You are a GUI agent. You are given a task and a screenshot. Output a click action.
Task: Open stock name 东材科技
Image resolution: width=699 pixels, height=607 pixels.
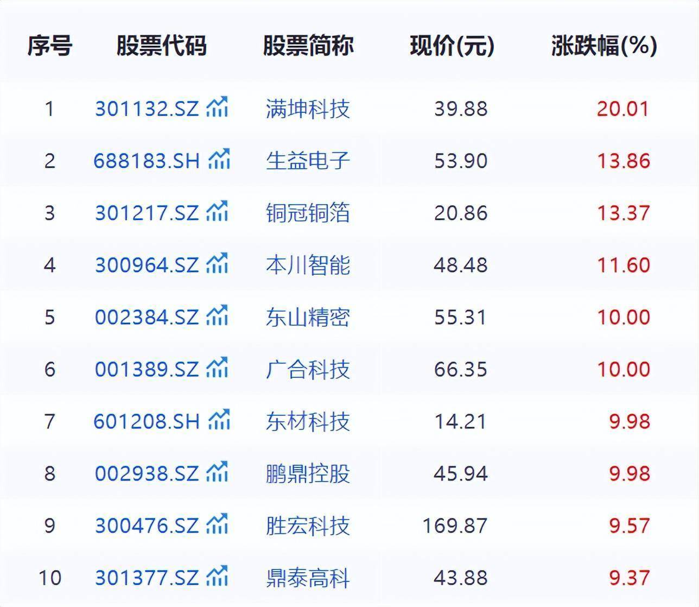tap(308, 422)
